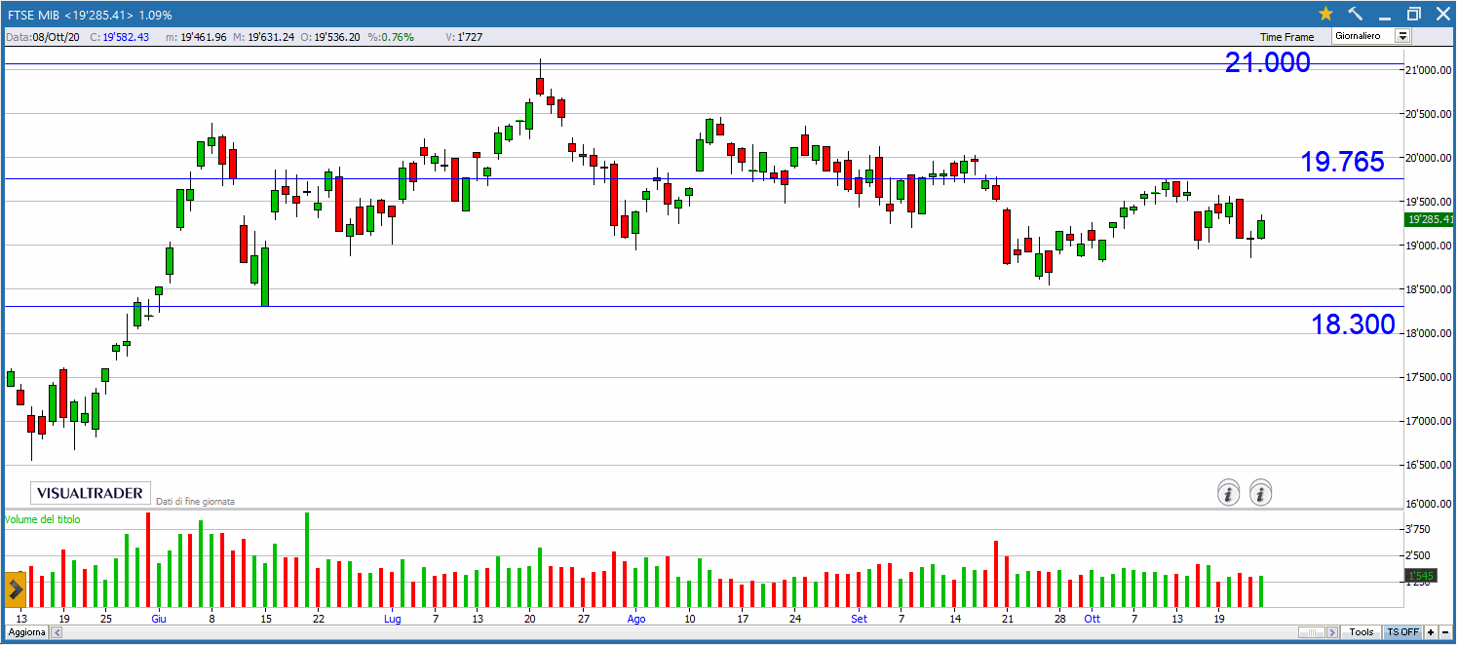Image resolution: width=1458 pixels, height=645 pixels.
Task: Expand the orange side panel arrow
Action: [x=16, y=588]
